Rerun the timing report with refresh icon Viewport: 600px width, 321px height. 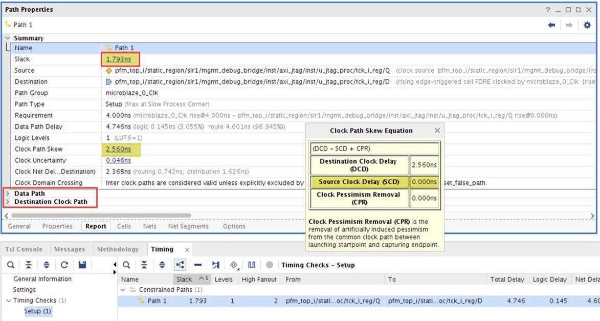click(x=64, y=265)
